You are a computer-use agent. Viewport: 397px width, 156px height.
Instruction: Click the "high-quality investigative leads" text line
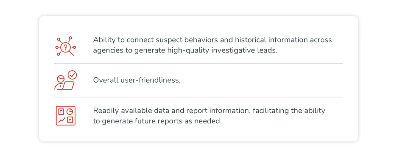185,50
